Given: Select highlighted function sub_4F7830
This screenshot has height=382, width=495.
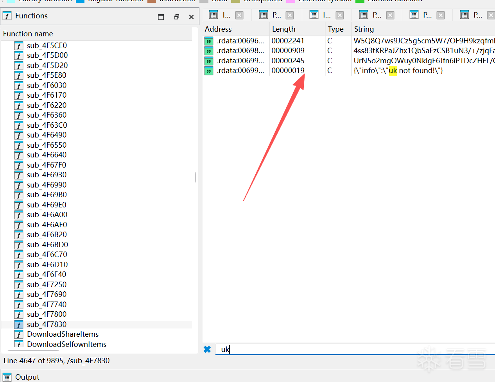Looking at the screenshot, I should 47,324.
